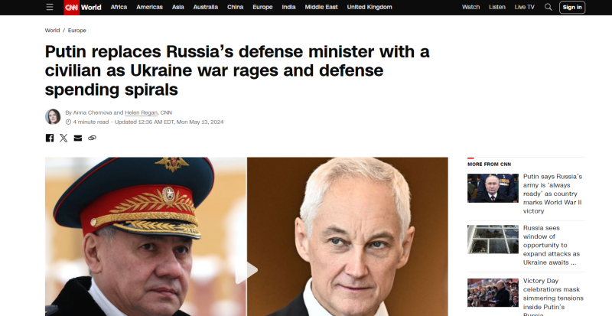The width and height of the screenshot is (612, 316).
Task: Click the Europe breadcrumb link
Action: tap(77, 30)
